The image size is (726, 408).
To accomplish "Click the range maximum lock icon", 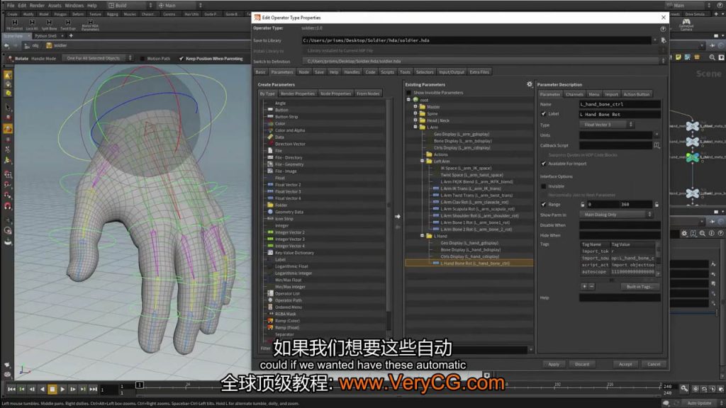I will [x=657, y=205].
